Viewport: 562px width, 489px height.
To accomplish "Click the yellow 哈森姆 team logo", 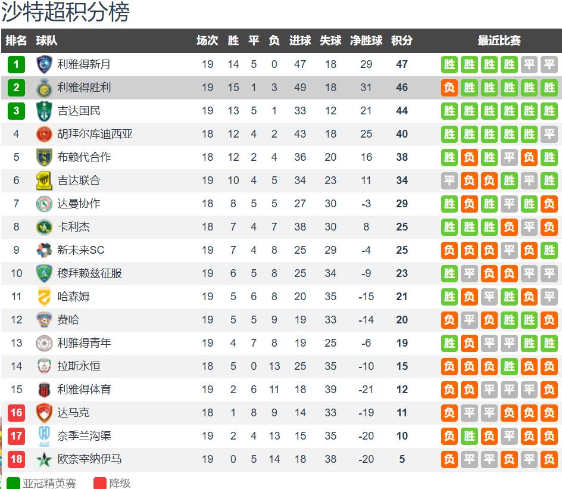I will coord(44,297).
